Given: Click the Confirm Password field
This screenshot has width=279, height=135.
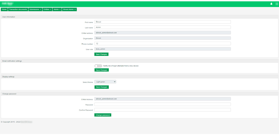Looking at the screenshot, I should point(163,110).
